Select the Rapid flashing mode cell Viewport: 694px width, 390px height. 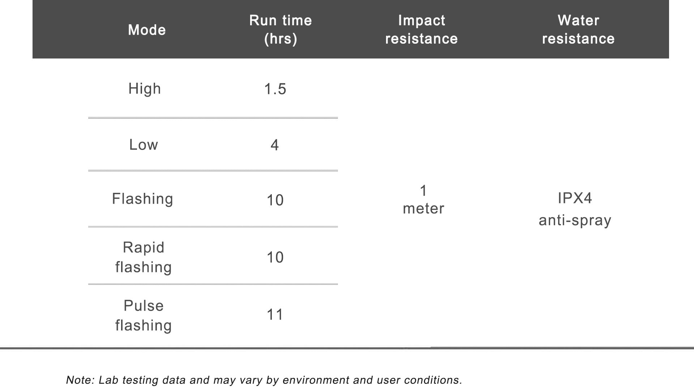(143, 257)
